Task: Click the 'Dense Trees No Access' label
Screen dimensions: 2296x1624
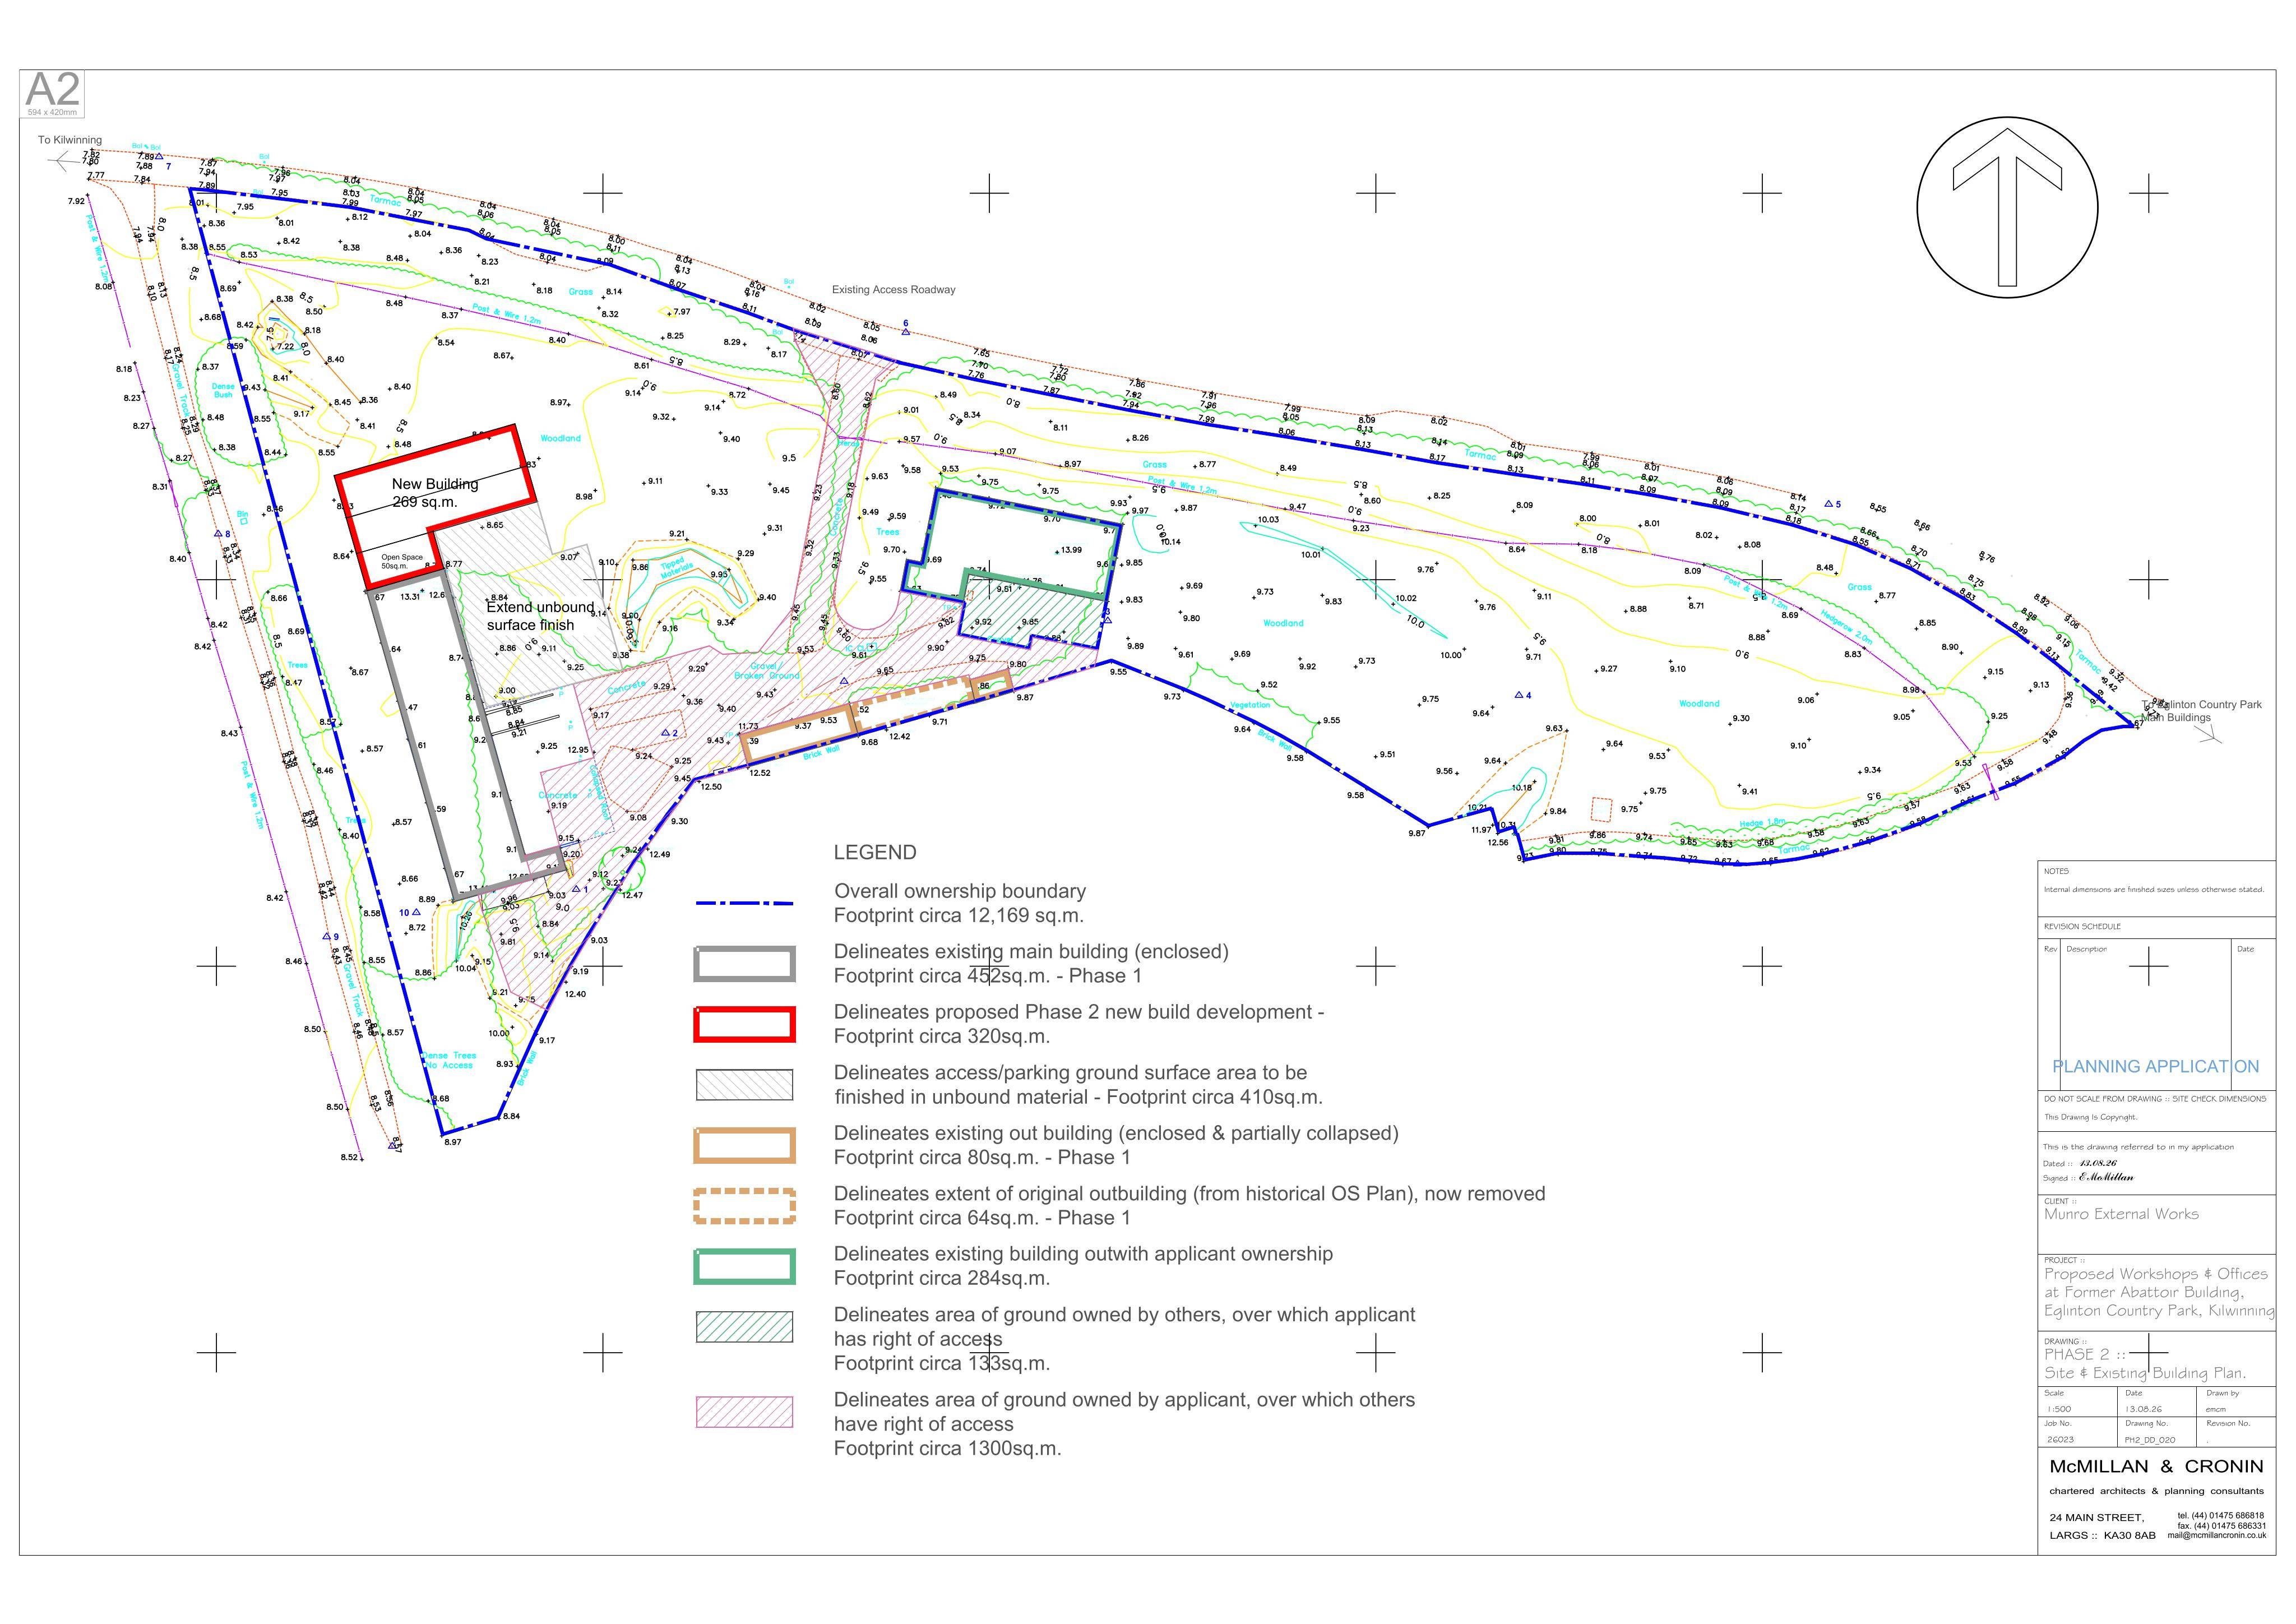Action: (x=448, y=1060)
